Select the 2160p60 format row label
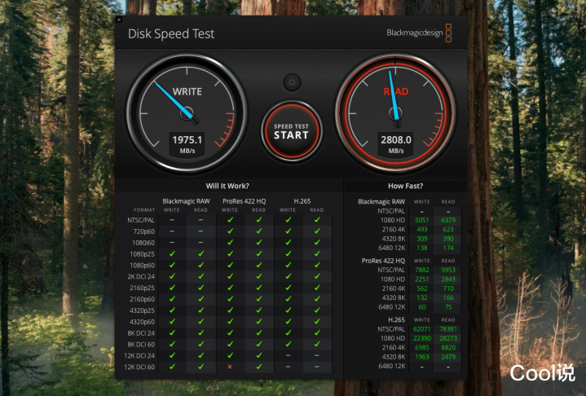586x396 pixels. click(x=142, y=299)
